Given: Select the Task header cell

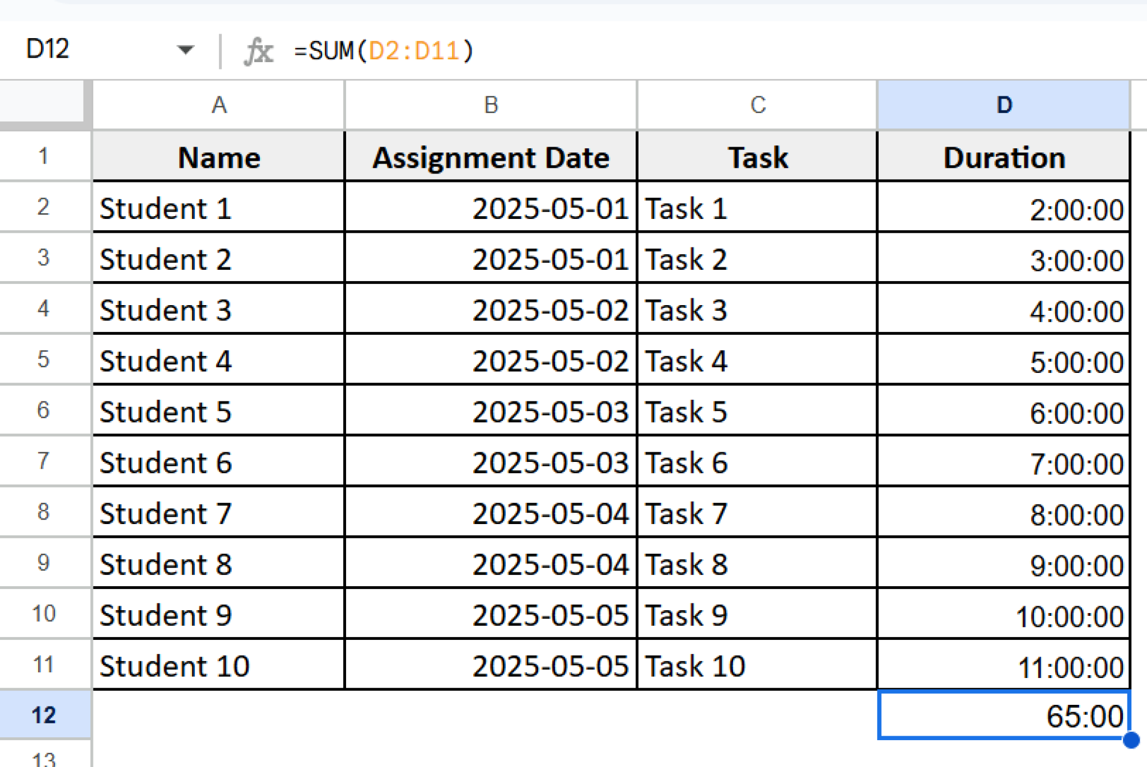Looking at the screenshot, I should pos(757,157).
